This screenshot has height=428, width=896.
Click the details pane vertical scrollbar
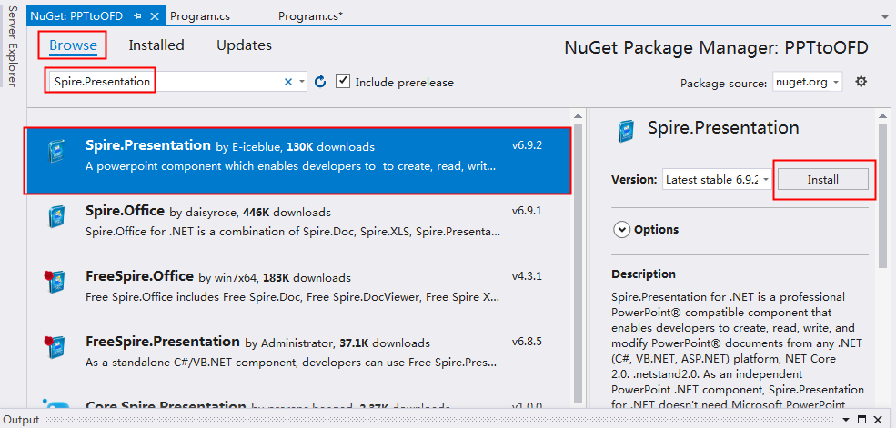click(x=883, y=194)
